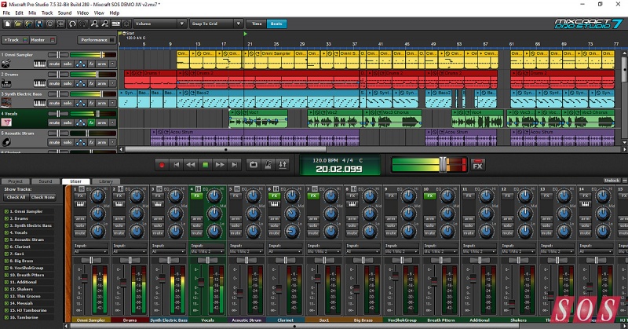
Task: Mute the Vocals track in track list
Action: tap(54, 122)
